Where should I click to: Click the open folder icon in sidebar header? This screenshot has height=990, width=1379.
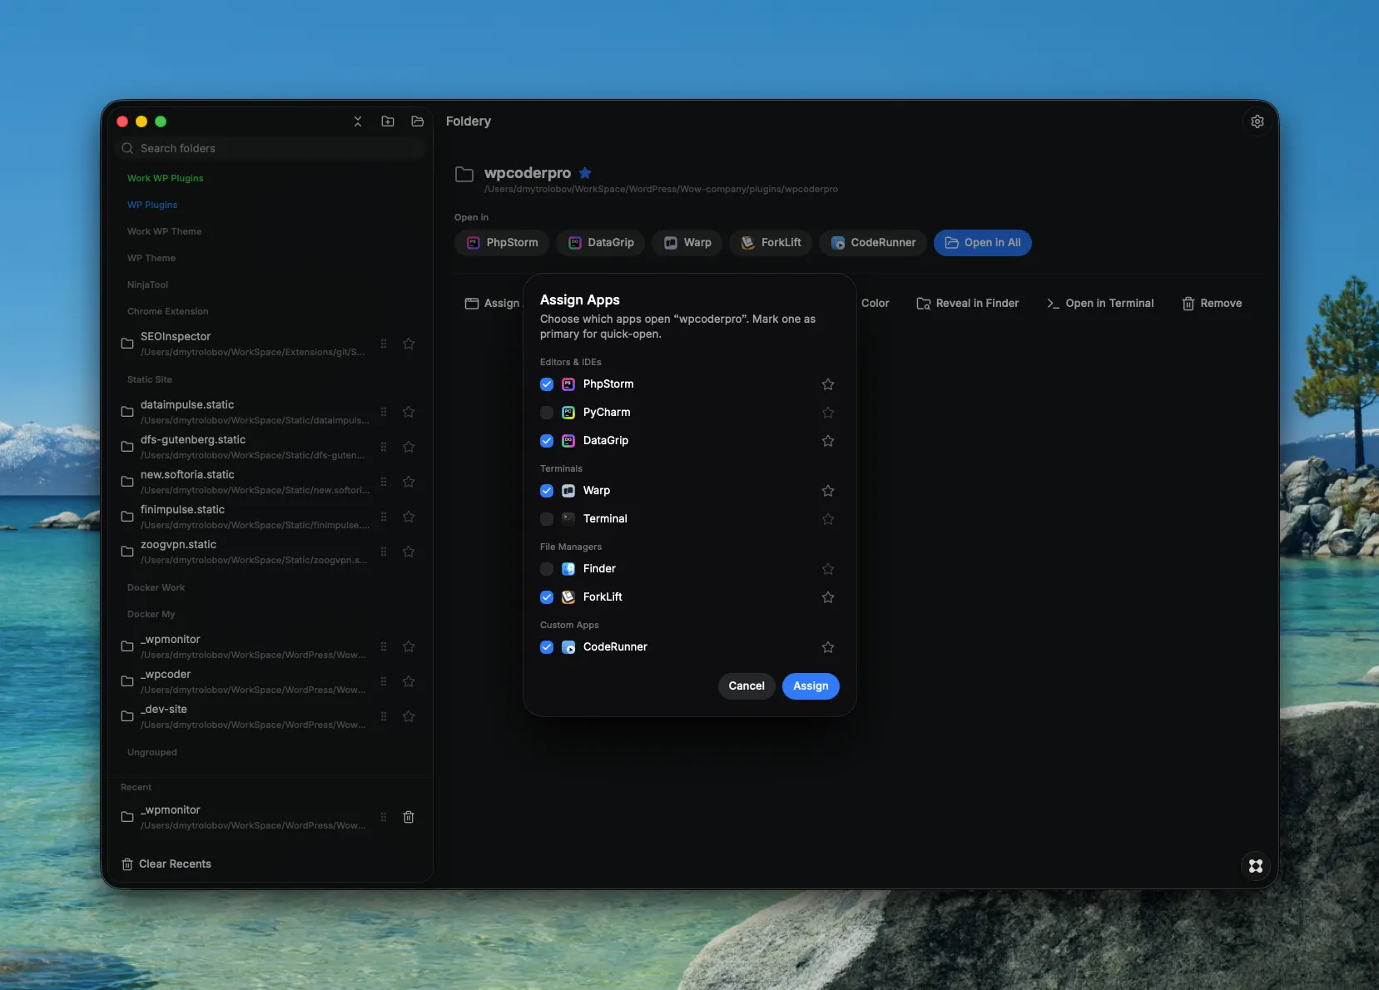[418, 121]
